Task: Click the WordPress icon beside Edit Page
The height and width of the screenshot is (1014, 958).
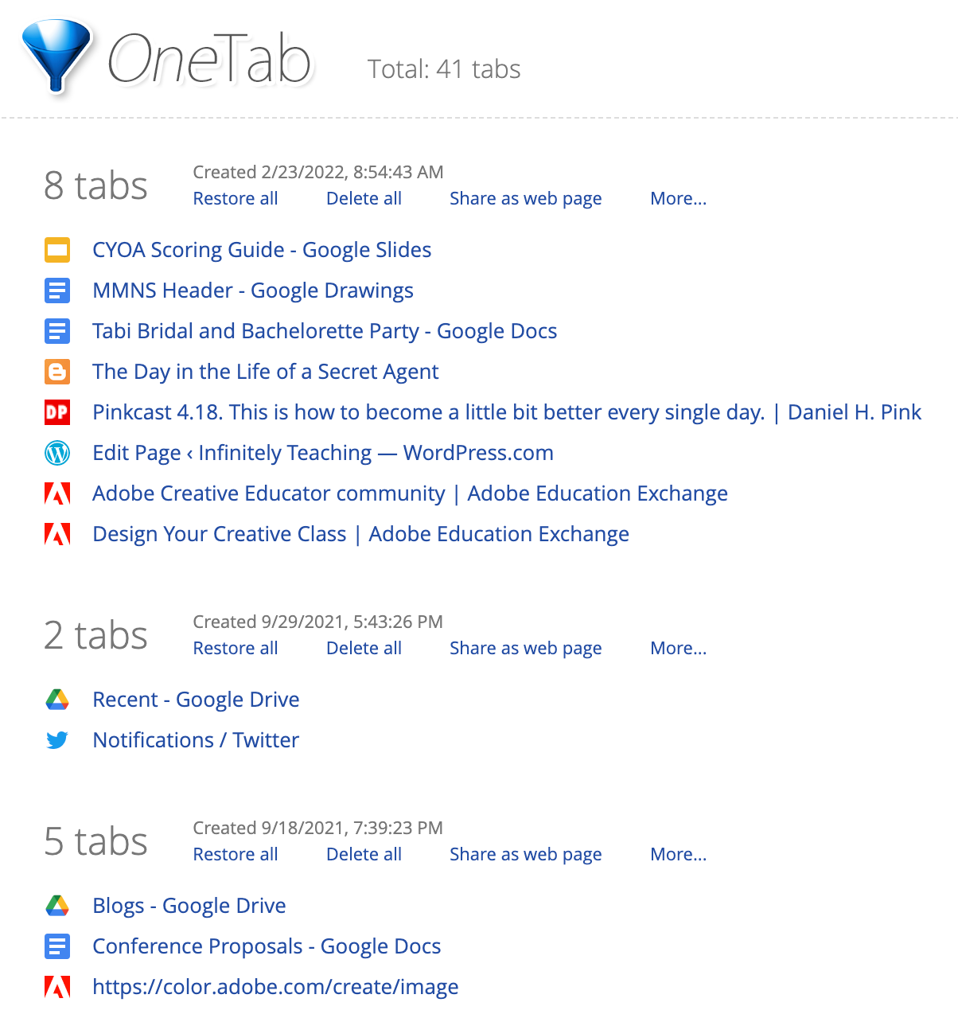Action: 57,453
